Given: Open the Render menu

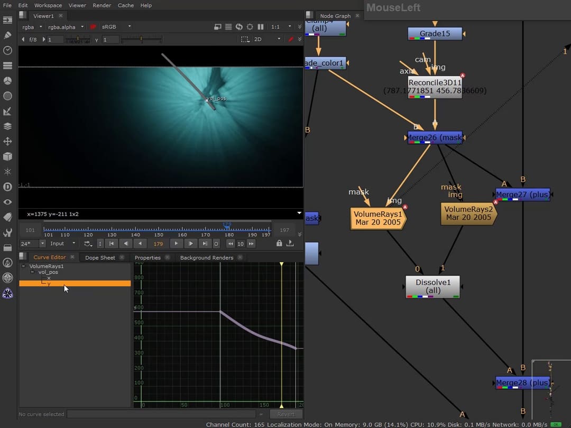Looking at the screenshot, I should [102, 5].
